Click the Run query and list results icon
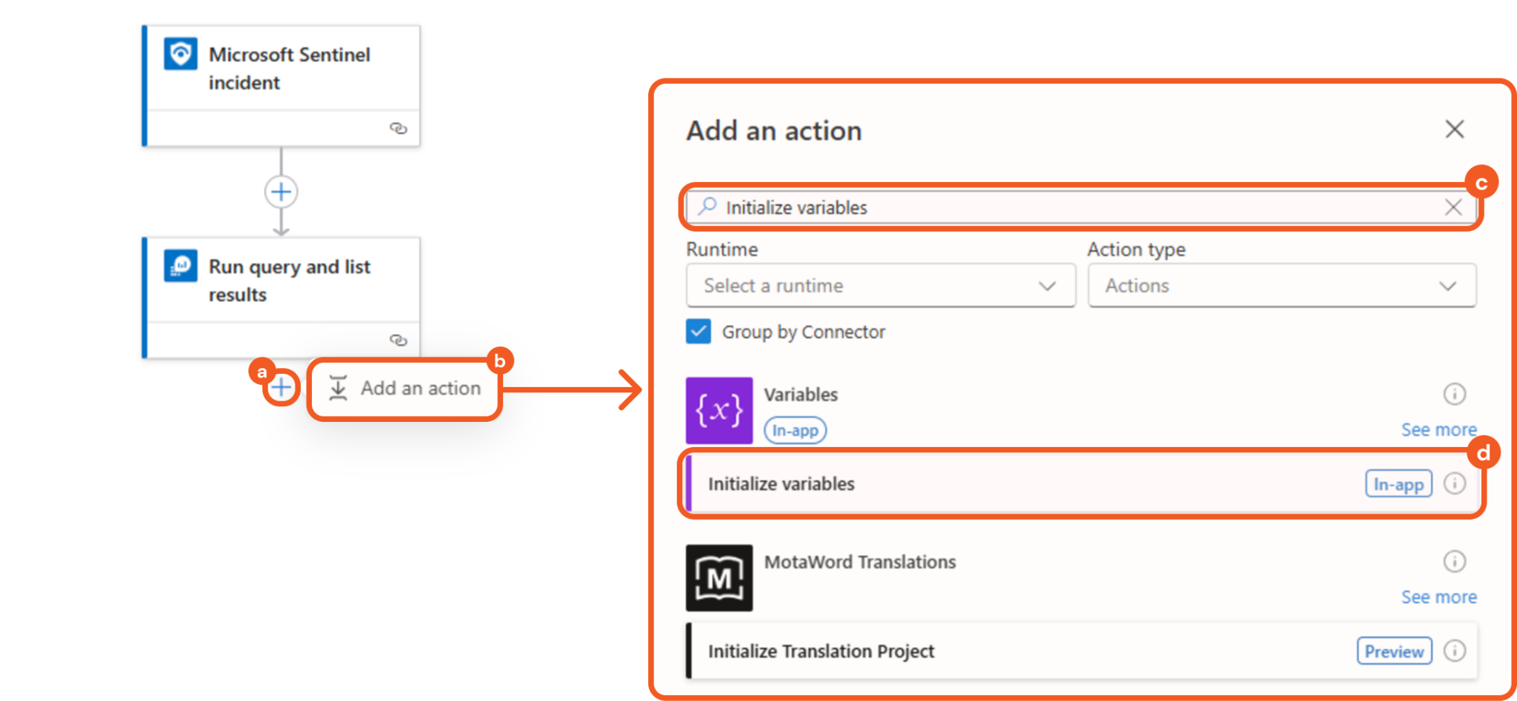The image size is (1517, 701). pyautogui.click(x=181, y=266)
